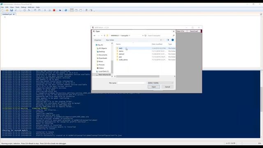Sort by the Date modified column header
The image size is (263, 148).
click(157, 44)
